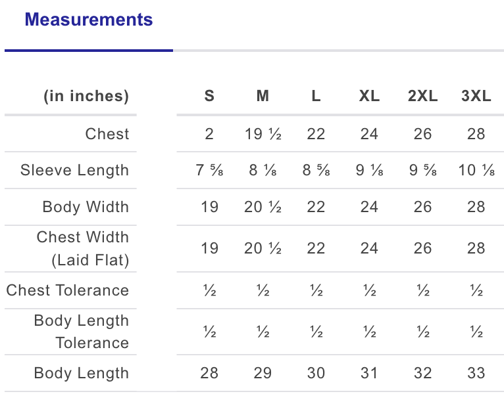Select the 2XL size column header

click(422, 96)
